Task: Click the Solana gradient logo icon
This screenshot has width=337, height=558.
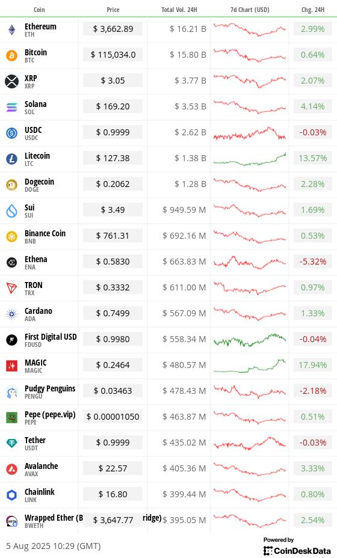Action: pyautogui.click(x=12, y=107)
